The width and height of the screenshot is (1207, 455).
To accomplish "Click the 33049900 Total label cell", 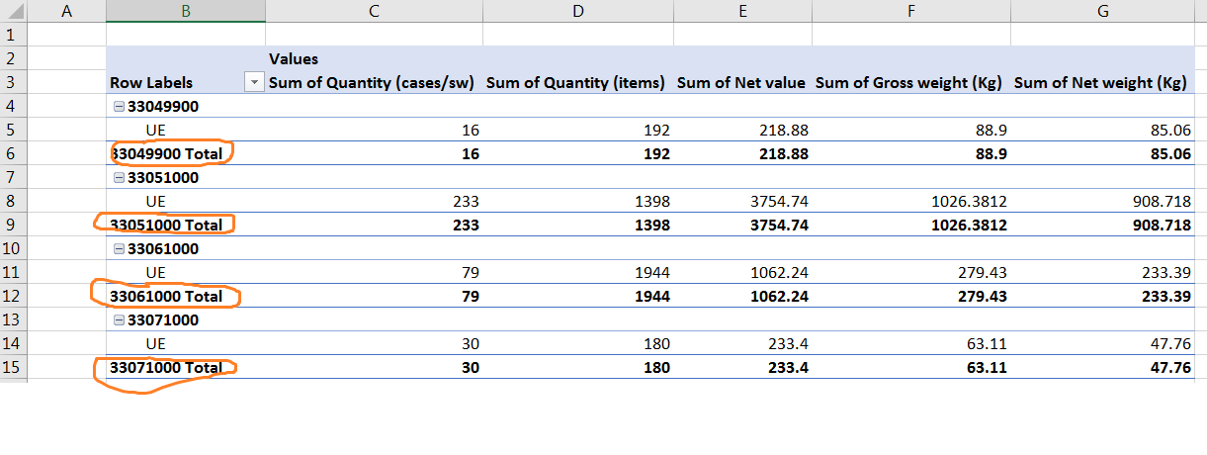I will [186, 153].
